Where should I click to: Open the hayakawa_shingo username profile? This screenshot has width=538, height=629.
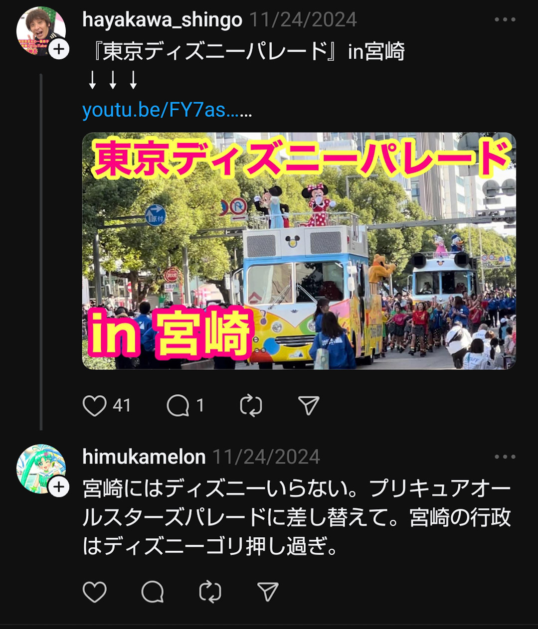[x=163, y=20]
